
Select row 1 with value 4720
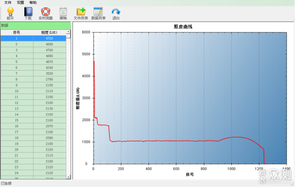[x=33, y=38]
